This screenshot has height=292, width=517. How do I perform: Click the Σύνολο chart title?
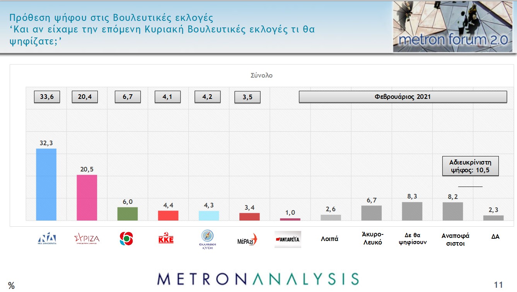point(261,76)
